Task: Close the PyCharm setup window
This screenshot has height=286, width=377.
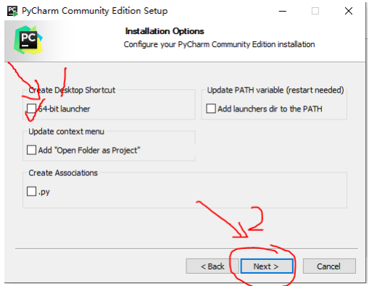Action: (x=349, y=11)
